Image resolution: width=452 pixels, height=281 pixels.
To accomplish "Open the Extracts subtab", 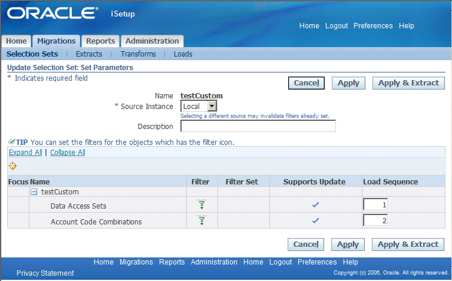I will pos(89,54).
